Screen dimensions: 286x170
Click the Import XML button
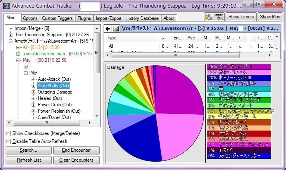pyautogui.click(x=214, y=17)
